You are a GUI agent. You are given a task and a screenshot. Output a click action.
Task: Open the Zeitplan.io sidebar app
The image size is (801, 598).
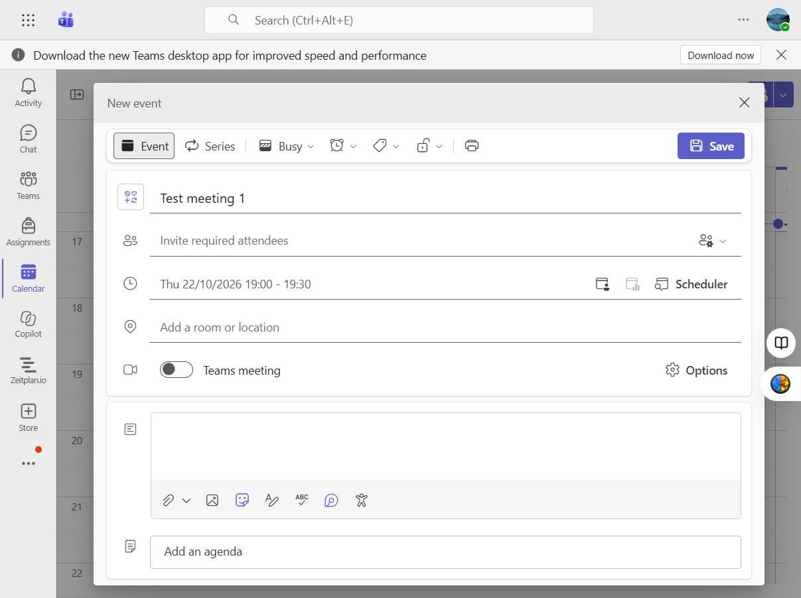[29, 371]
